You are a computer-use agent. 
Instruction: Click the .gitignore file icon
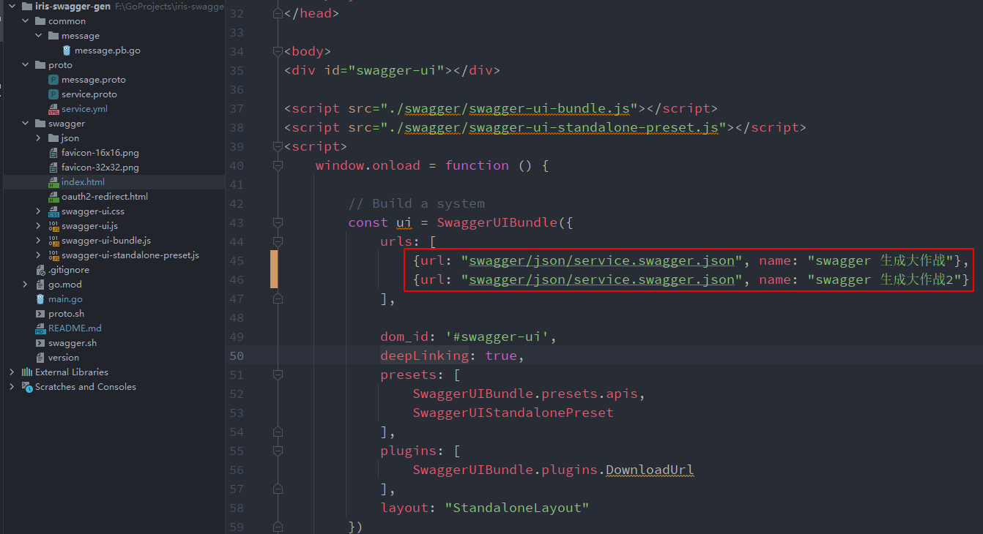pos(40,270)
